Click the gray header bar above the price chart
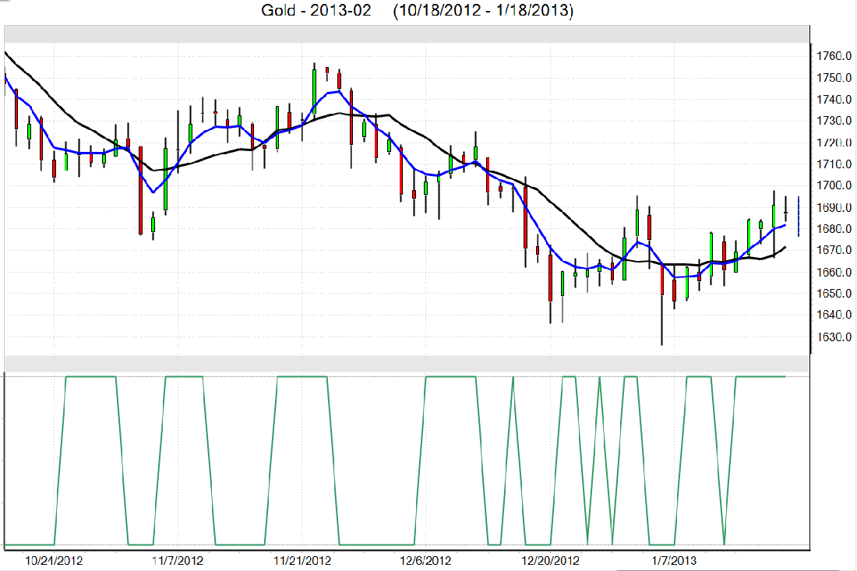Viewport: 857px width, 571px height. click(x=407, y=34)
